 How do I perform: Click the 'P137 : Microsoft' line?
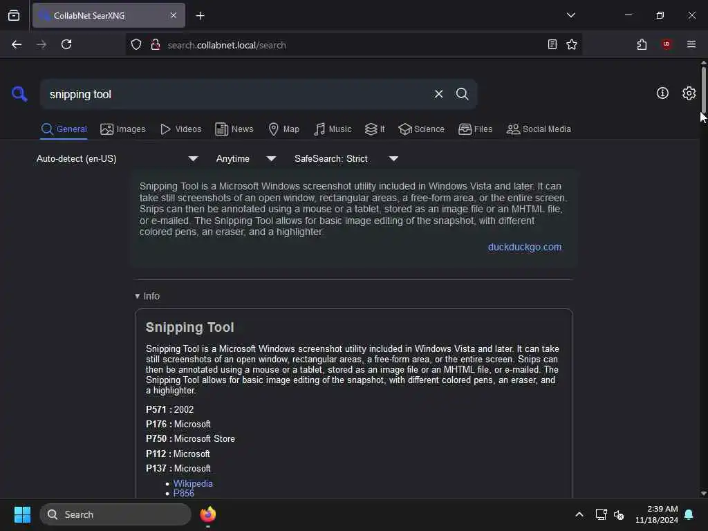pos(178,468)
